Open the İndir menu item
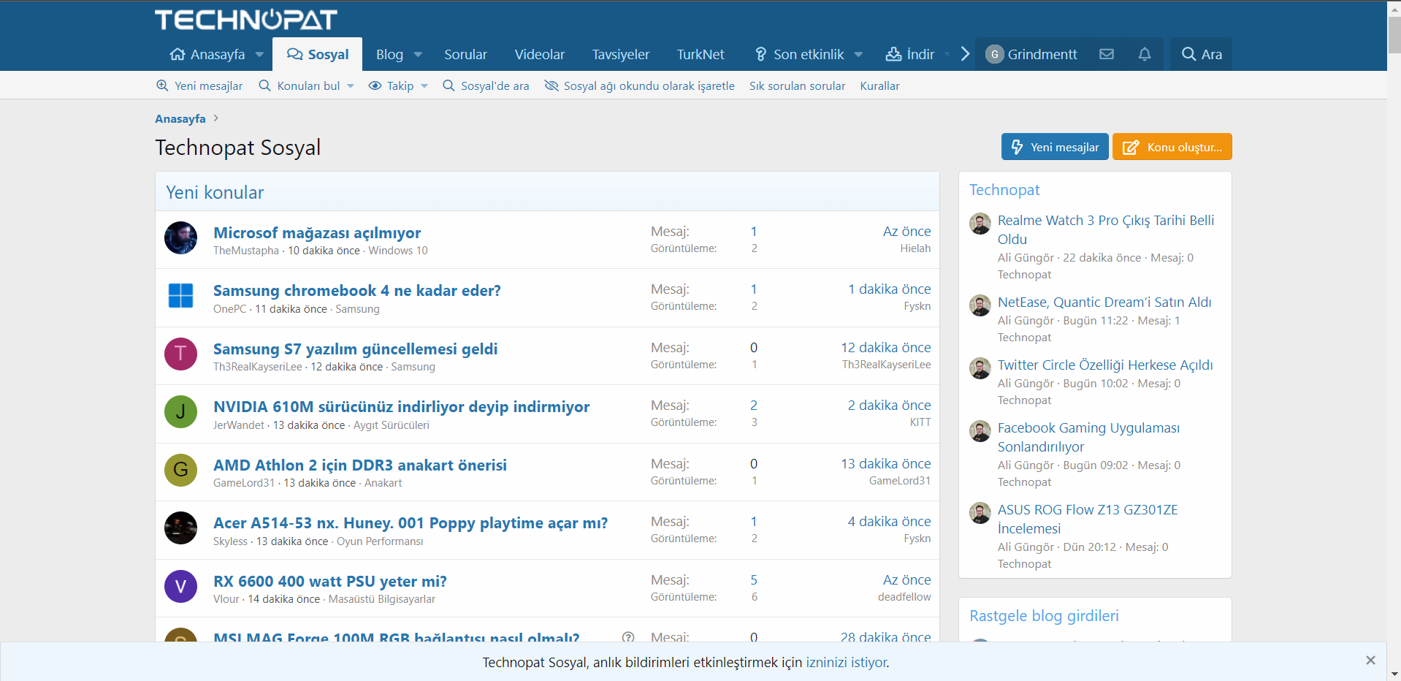Image resolution: width=1401 pixels, height=681 pixels. 910,55
